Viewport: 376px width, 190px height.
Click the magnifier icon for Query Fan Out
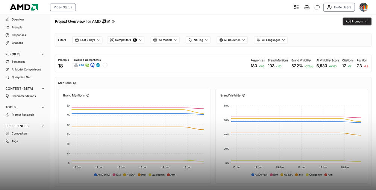(x=8, y=77)
